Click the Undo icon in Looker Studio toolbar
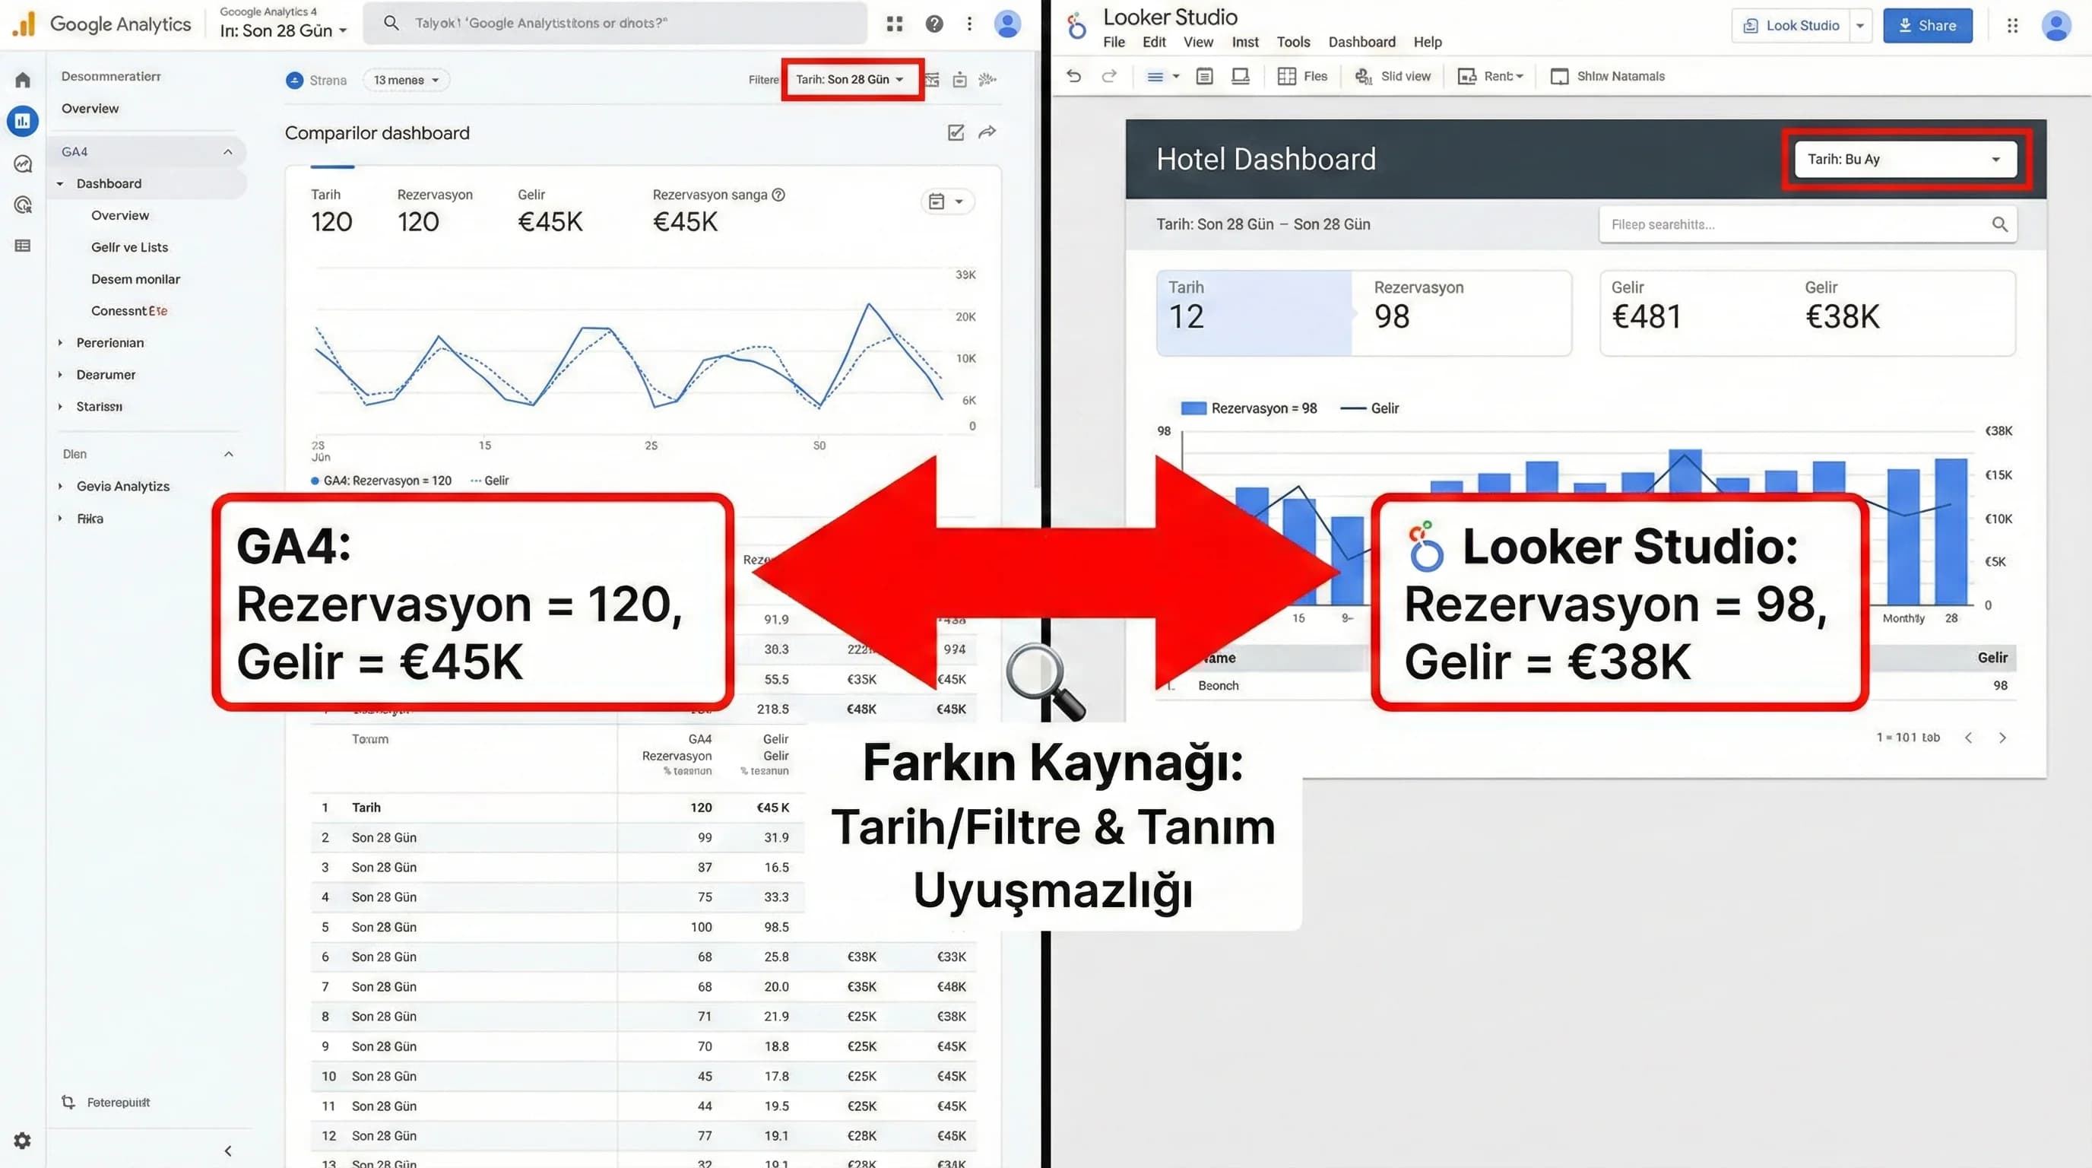Image resolution: width=2092 pixels, height=1168 pixels. pos(1073,75)
